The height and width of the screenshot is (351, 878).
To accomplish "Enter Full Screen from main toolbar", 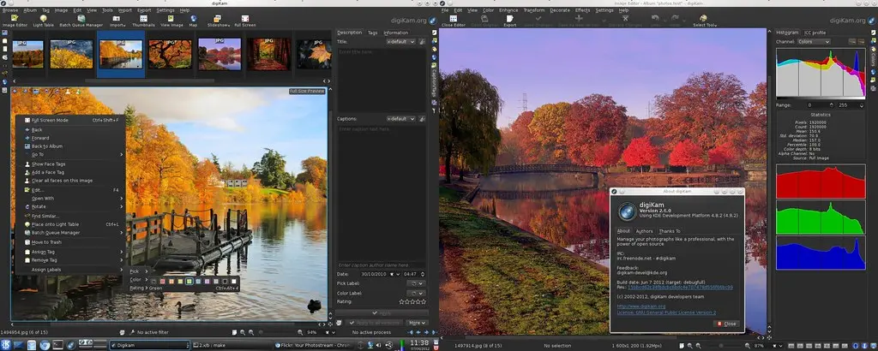I will tap(245, 21).
